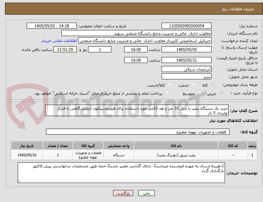Click the buyer organization name field

[137, 33]
